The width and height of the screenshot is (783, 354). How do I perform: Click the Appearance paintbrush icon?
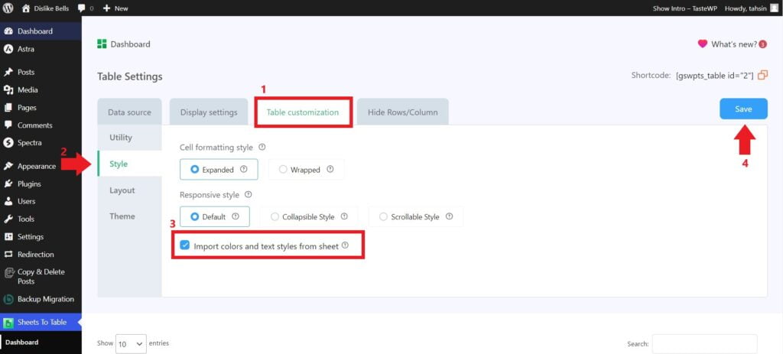coord(8,166)
